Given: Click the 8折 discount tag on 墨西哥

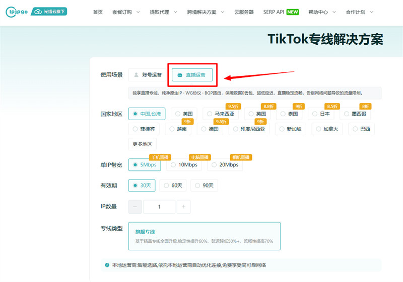Looking at the screenshot, I should click(365, 107).
